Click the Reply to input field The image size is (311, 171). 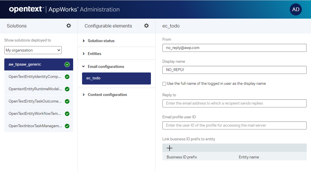(234, 103)
